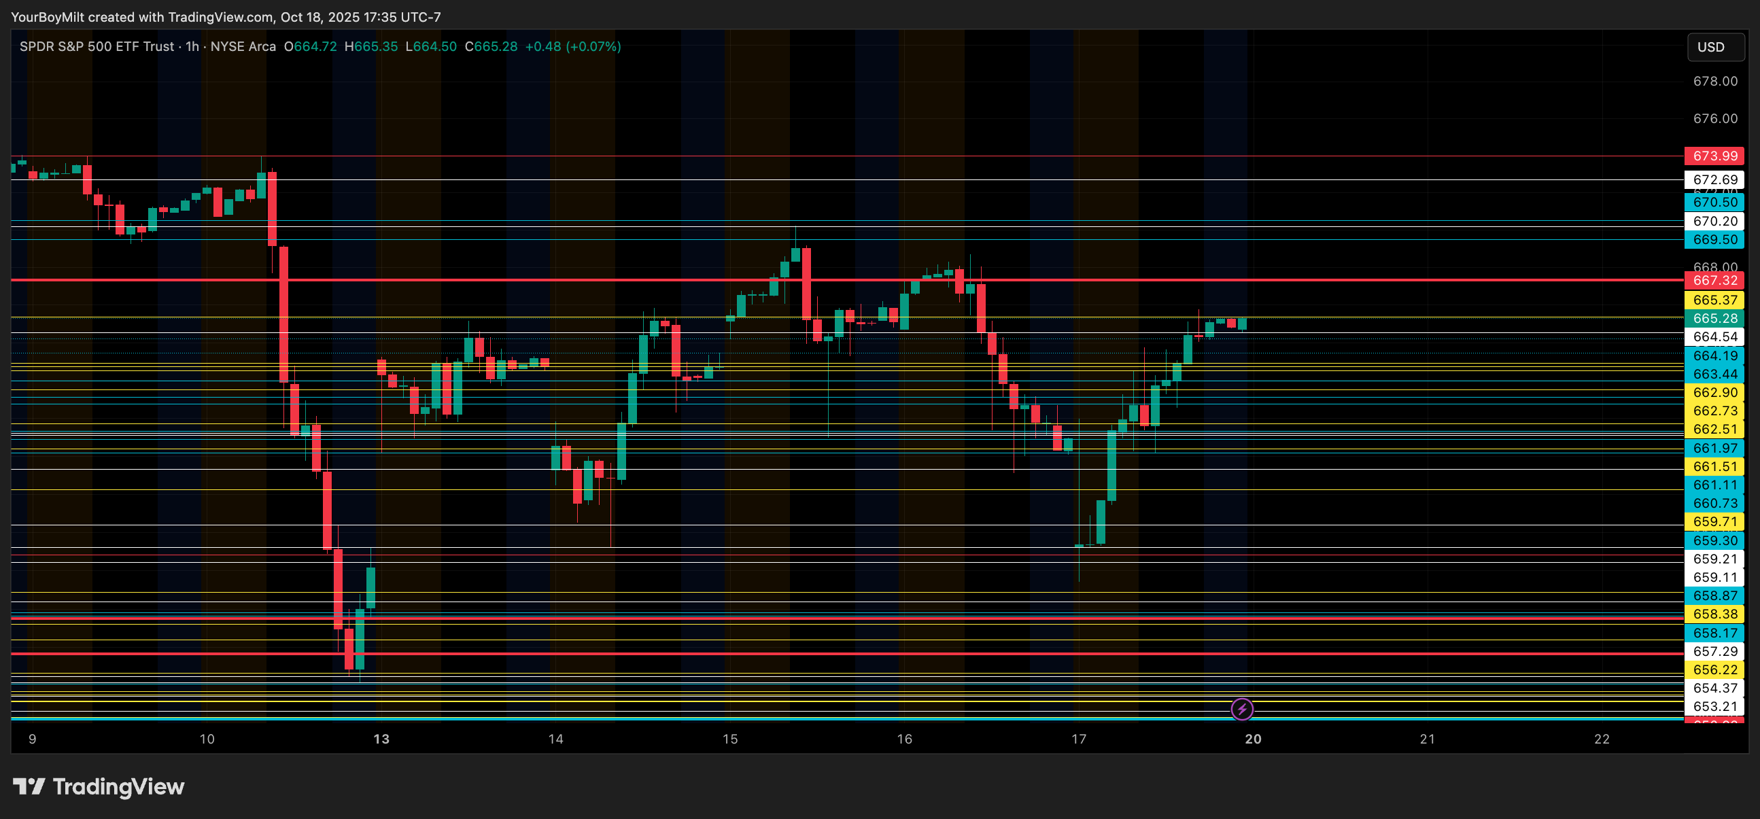This screenshot has height=819, width=1760.
Task: Click the white 657.29 price level label
Action: point(1714,652)
